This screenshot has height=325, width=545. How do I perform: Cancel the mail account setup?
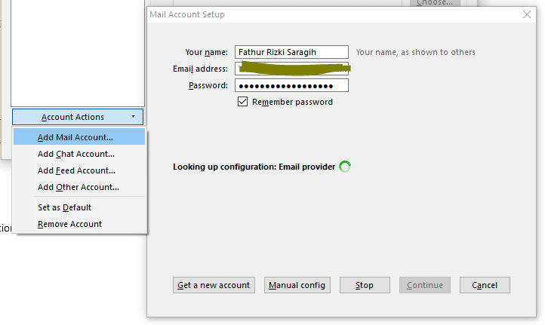click(485, 285)
